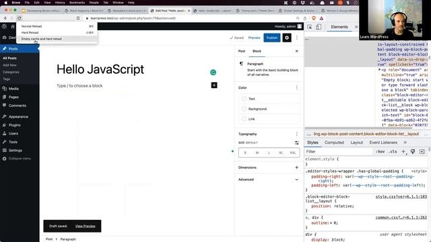This screenshot has height=242, width=431.
Task: Choose Empty cache and hard reload
Action: tap(57, 39)
